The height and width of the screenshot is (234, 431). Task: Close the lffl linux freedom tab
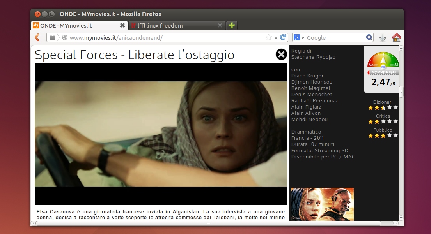(220, 25)
